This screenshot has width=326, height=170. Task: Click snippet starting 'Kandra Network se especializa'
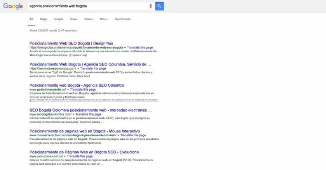click(x=90, y=120)
